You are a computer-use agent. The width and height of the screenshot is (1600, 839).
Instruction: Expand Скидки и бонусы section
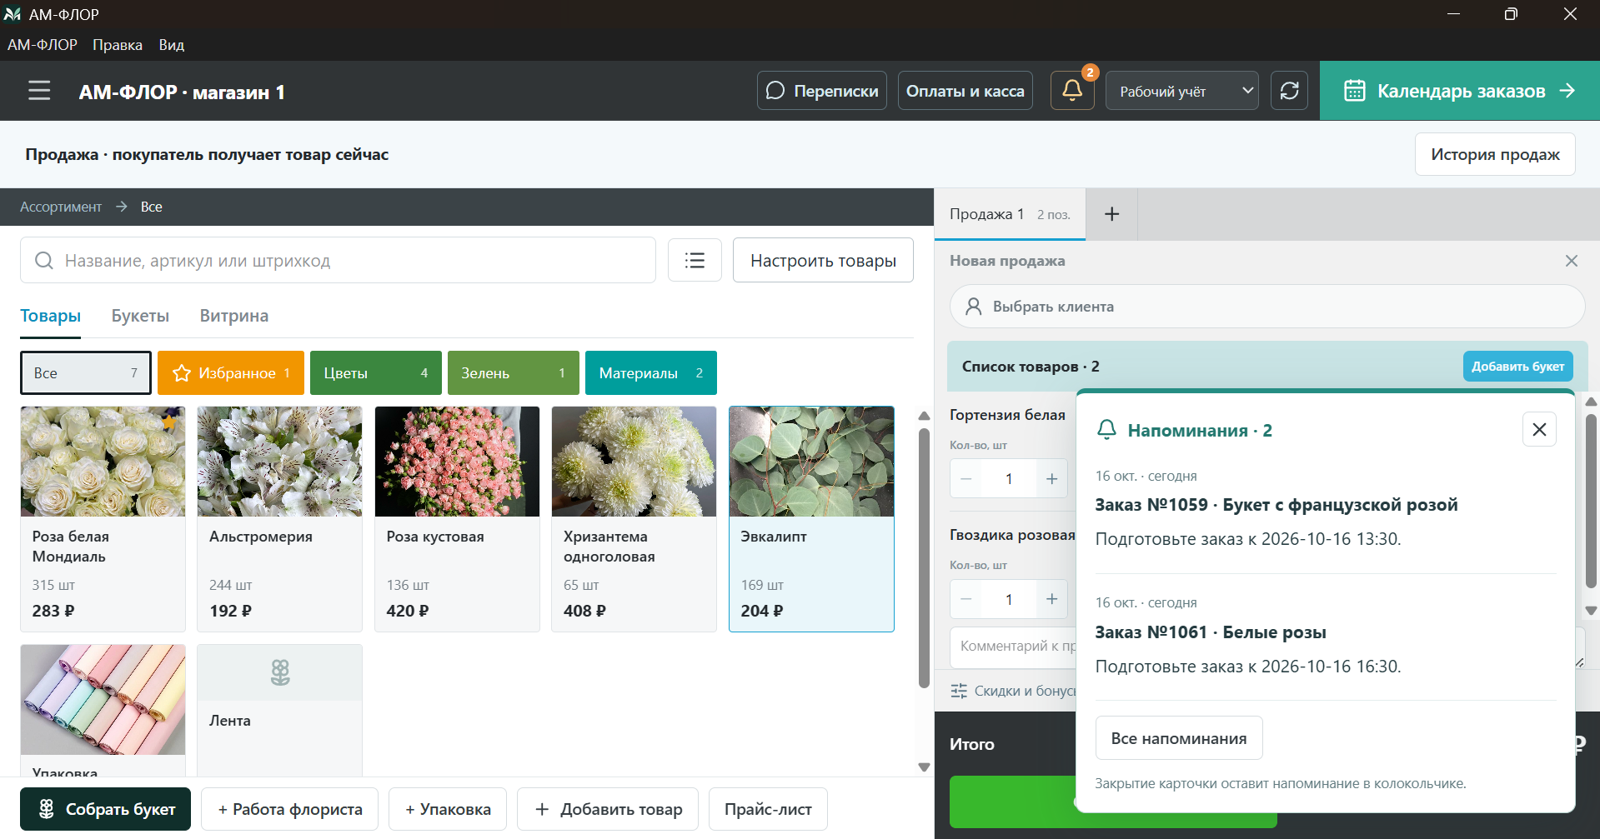1013,691
